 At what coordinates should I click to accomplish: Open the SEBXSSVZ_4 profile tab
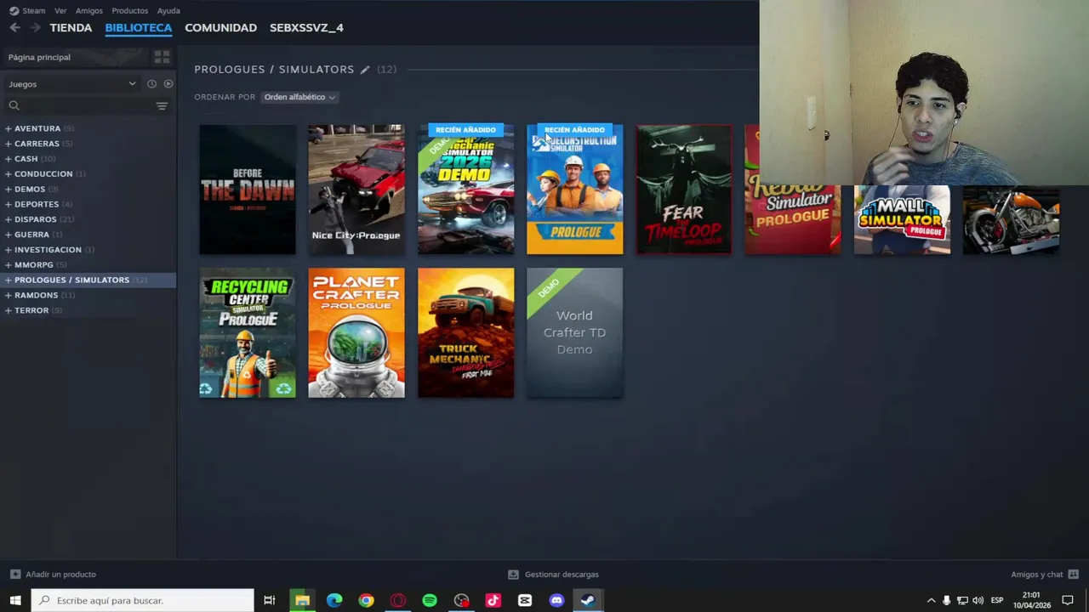(x=306, y=28)
